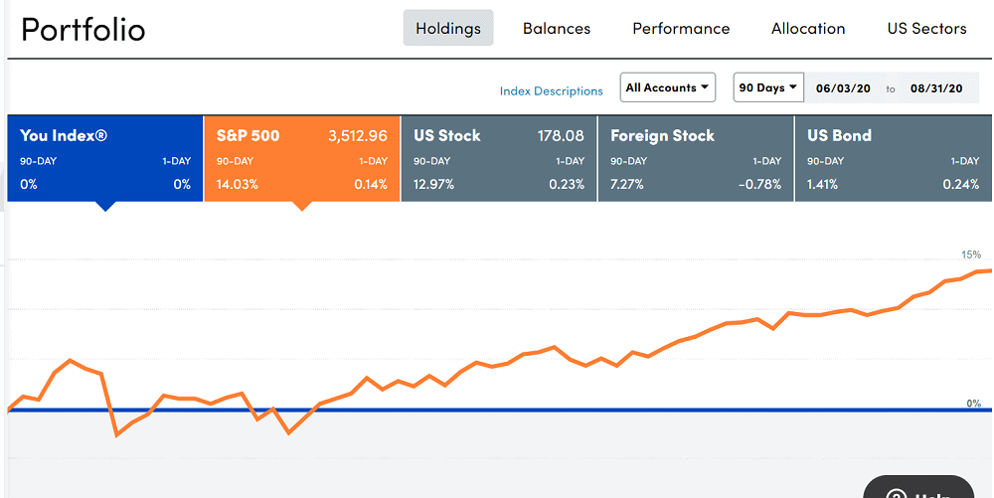Open the 90 Days range dropdown
Screen dimensions: 994x498
click(768, 87)
